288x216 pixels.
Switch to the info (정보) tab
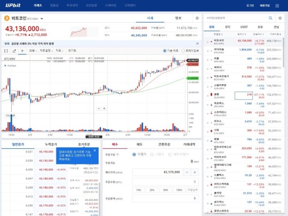(x=178, y=18)
